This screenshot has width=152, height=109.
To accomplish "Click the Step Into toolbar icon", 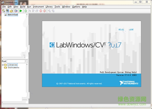I will tap(30, 11).
